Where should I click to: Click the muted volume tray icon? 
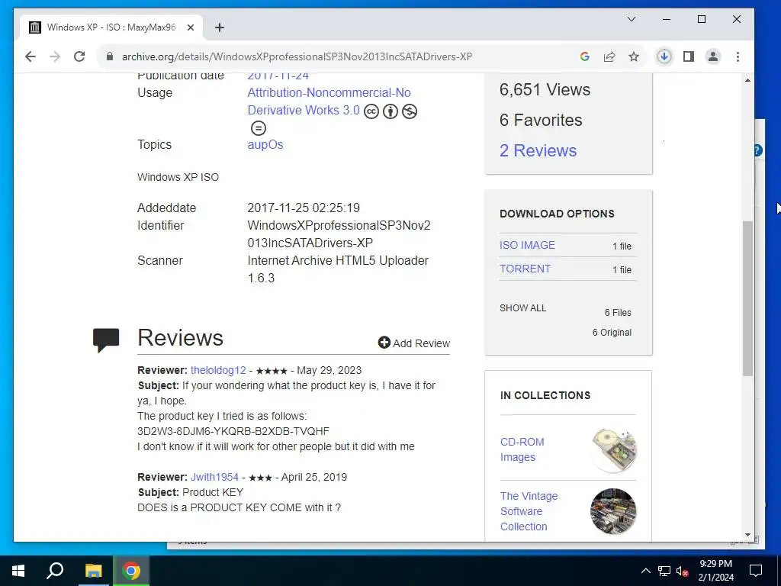682,571
